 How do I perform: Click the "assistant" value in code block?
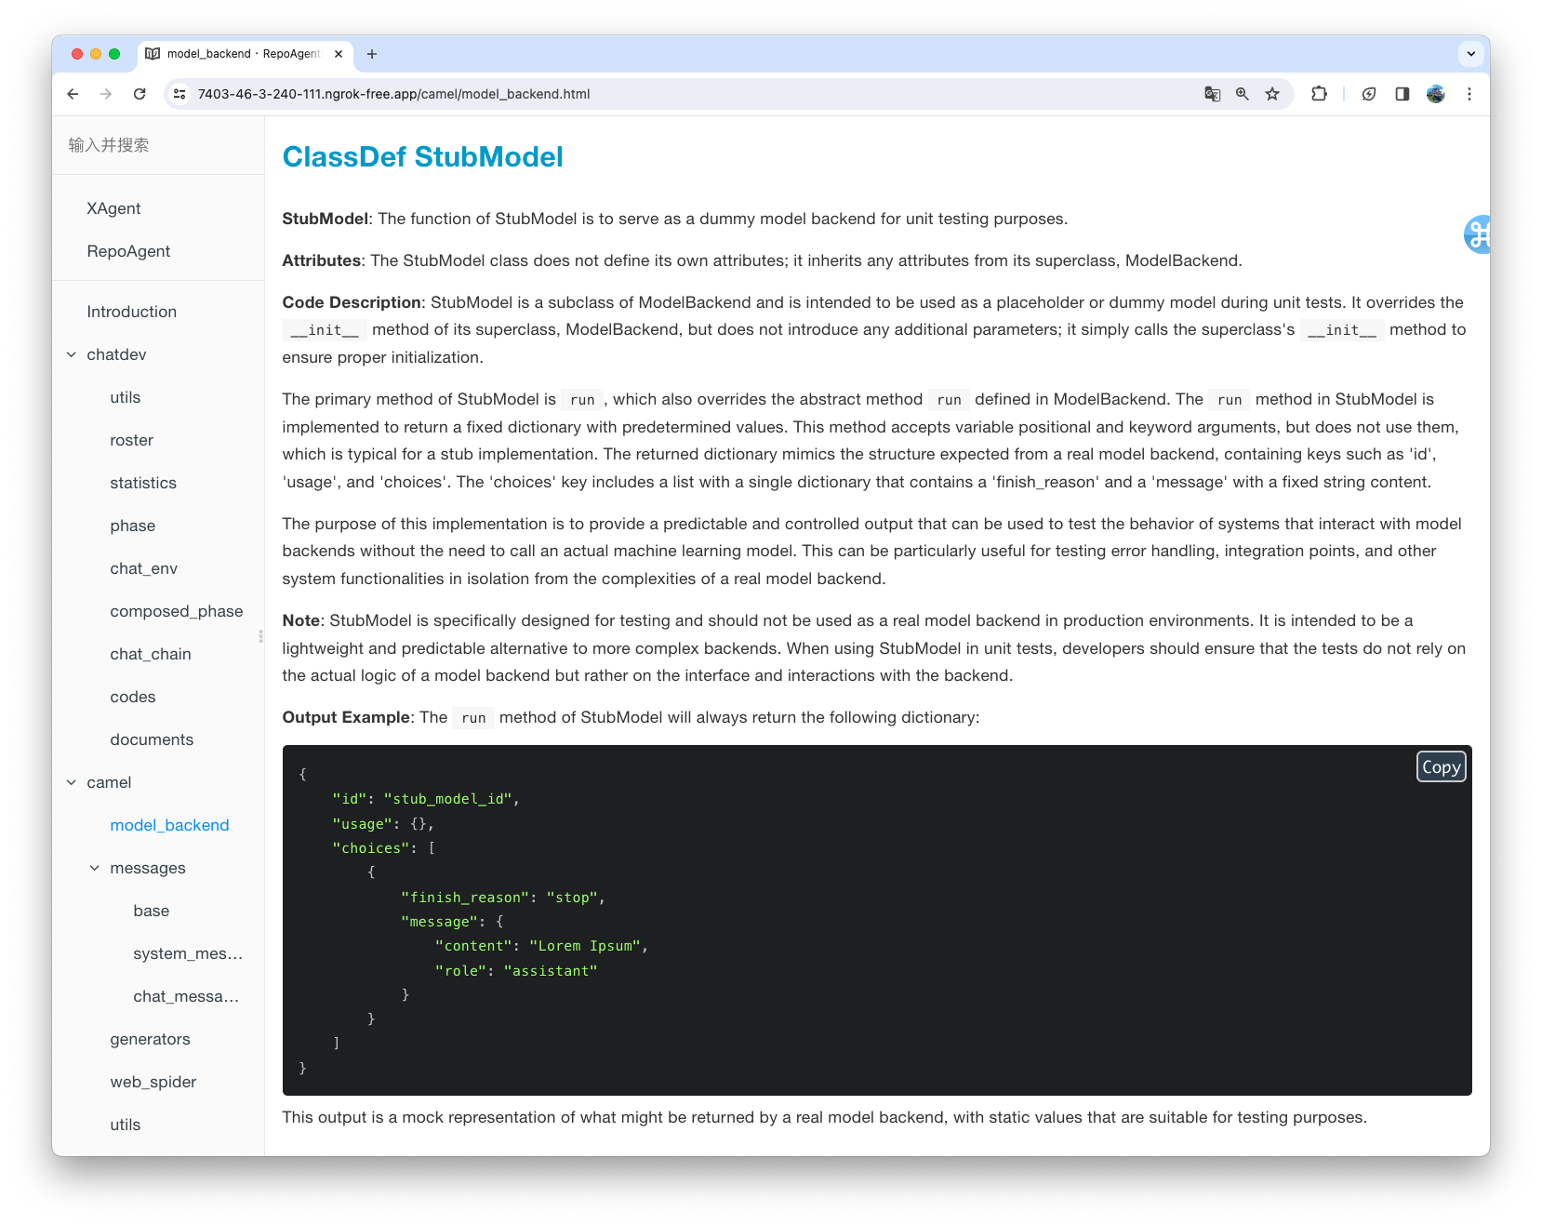pos(551,971)
